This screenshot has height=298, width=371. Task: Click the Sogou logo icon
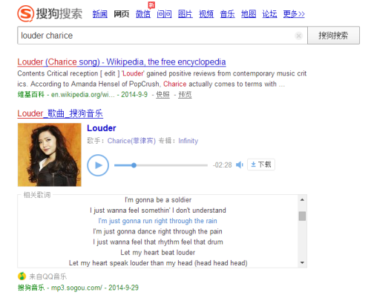coord(25,13)
